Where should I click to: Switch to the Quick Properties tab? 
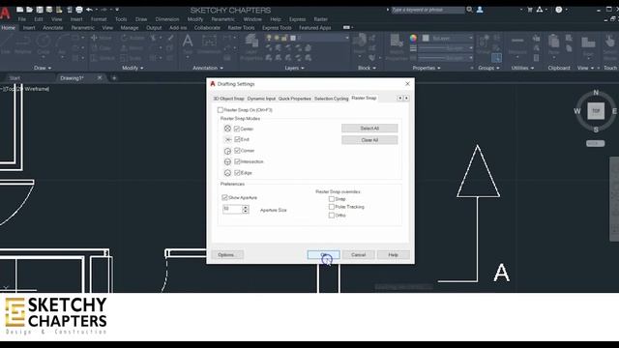pyautogui.click(x=294, y=99)
